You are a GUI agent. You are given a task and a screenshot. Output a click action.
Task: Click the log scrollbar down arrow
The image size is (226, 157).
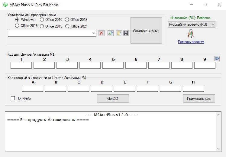point(218,149)
